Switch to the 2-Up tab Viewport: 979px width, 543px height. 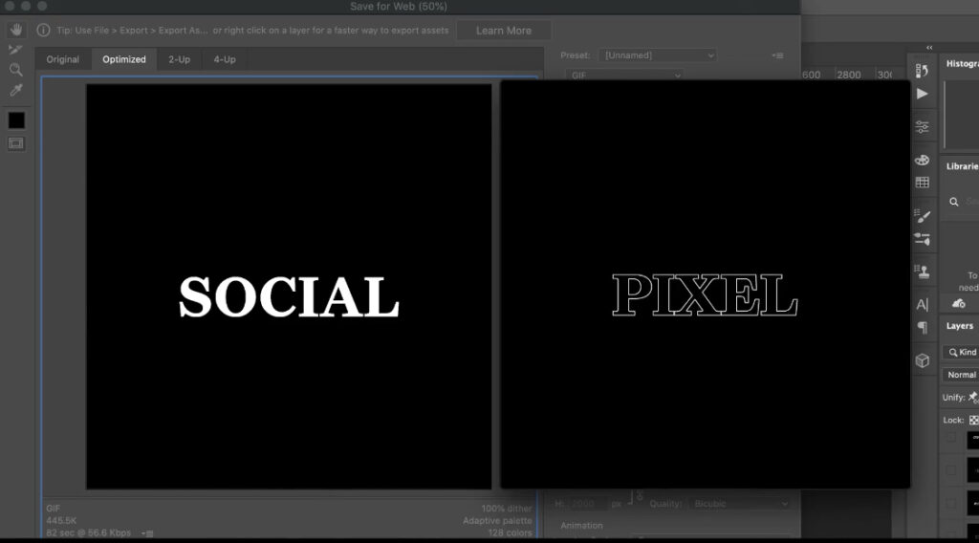pos(179,59)
